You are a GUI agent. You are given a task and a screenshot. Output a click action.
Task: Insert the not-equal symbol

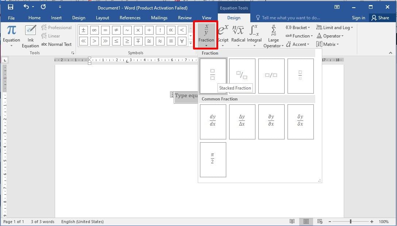click(116, 31)
